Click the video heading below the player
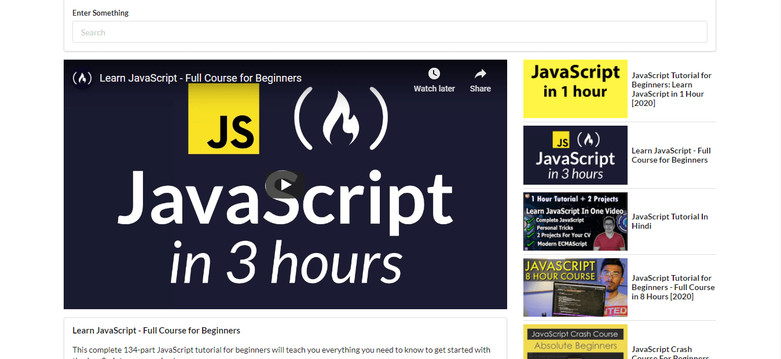Image resolution: width=781 pixels, height=359 pixels. (x=156, y=331)
